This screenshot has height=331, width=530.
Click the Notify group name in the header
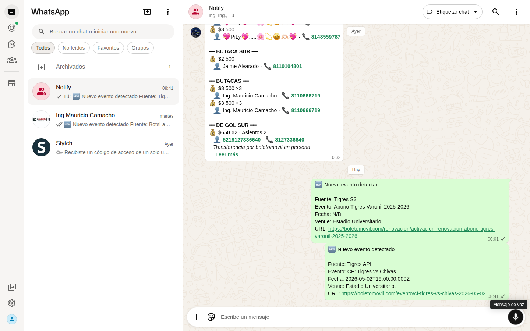click(216, 8)
